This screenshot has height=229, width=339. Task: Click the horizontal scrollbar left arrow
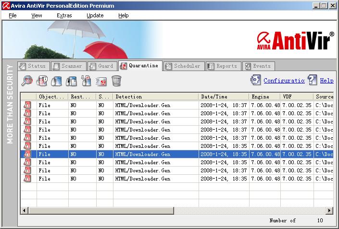coord(24,210)
